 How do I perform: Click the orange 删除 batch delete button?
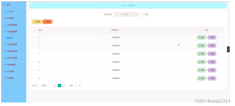47,22
